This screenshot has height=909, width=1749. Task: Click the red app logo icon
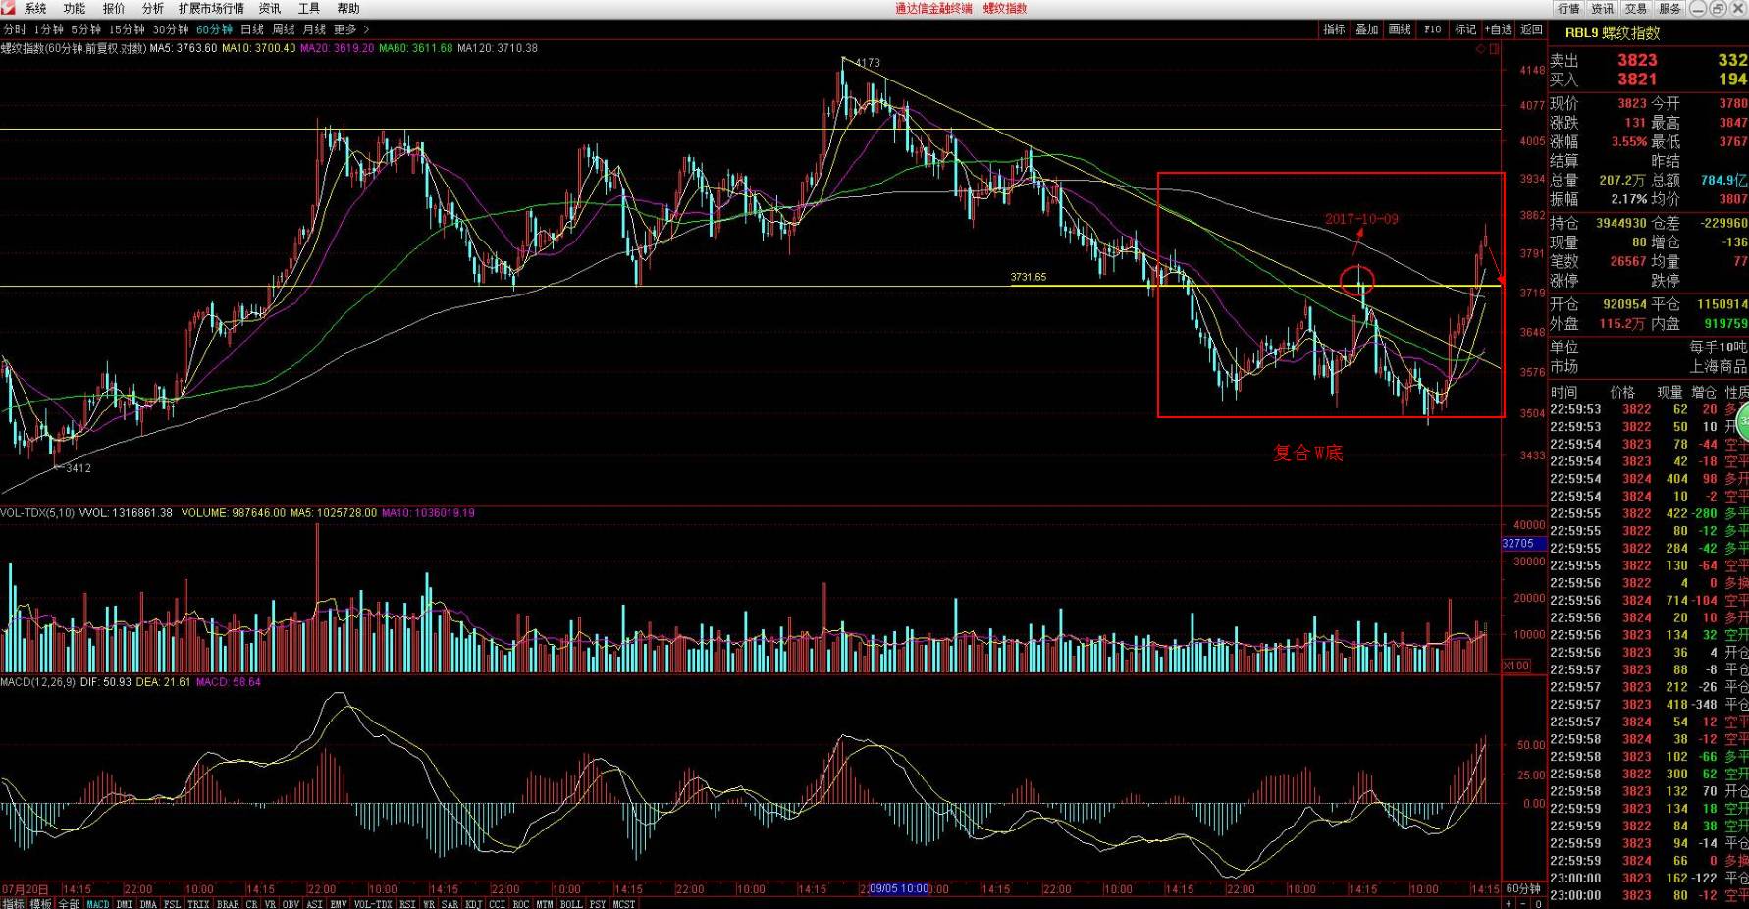pyautogui.click(x=9, y=8)
